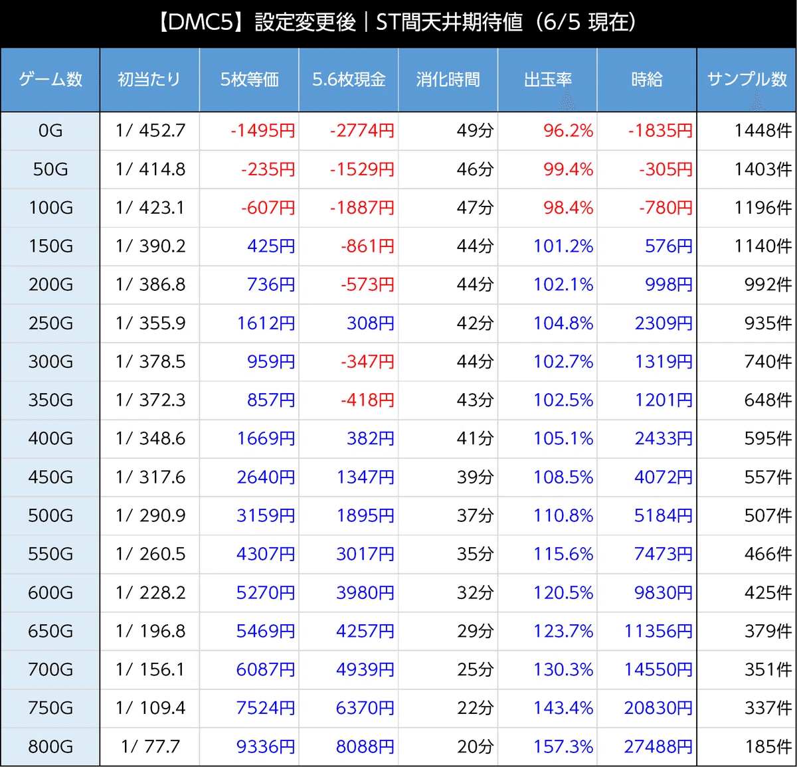Select the 650G row label
Viewport: 797px width, 767px height.
pyautogui.click(x=50, y=632)
